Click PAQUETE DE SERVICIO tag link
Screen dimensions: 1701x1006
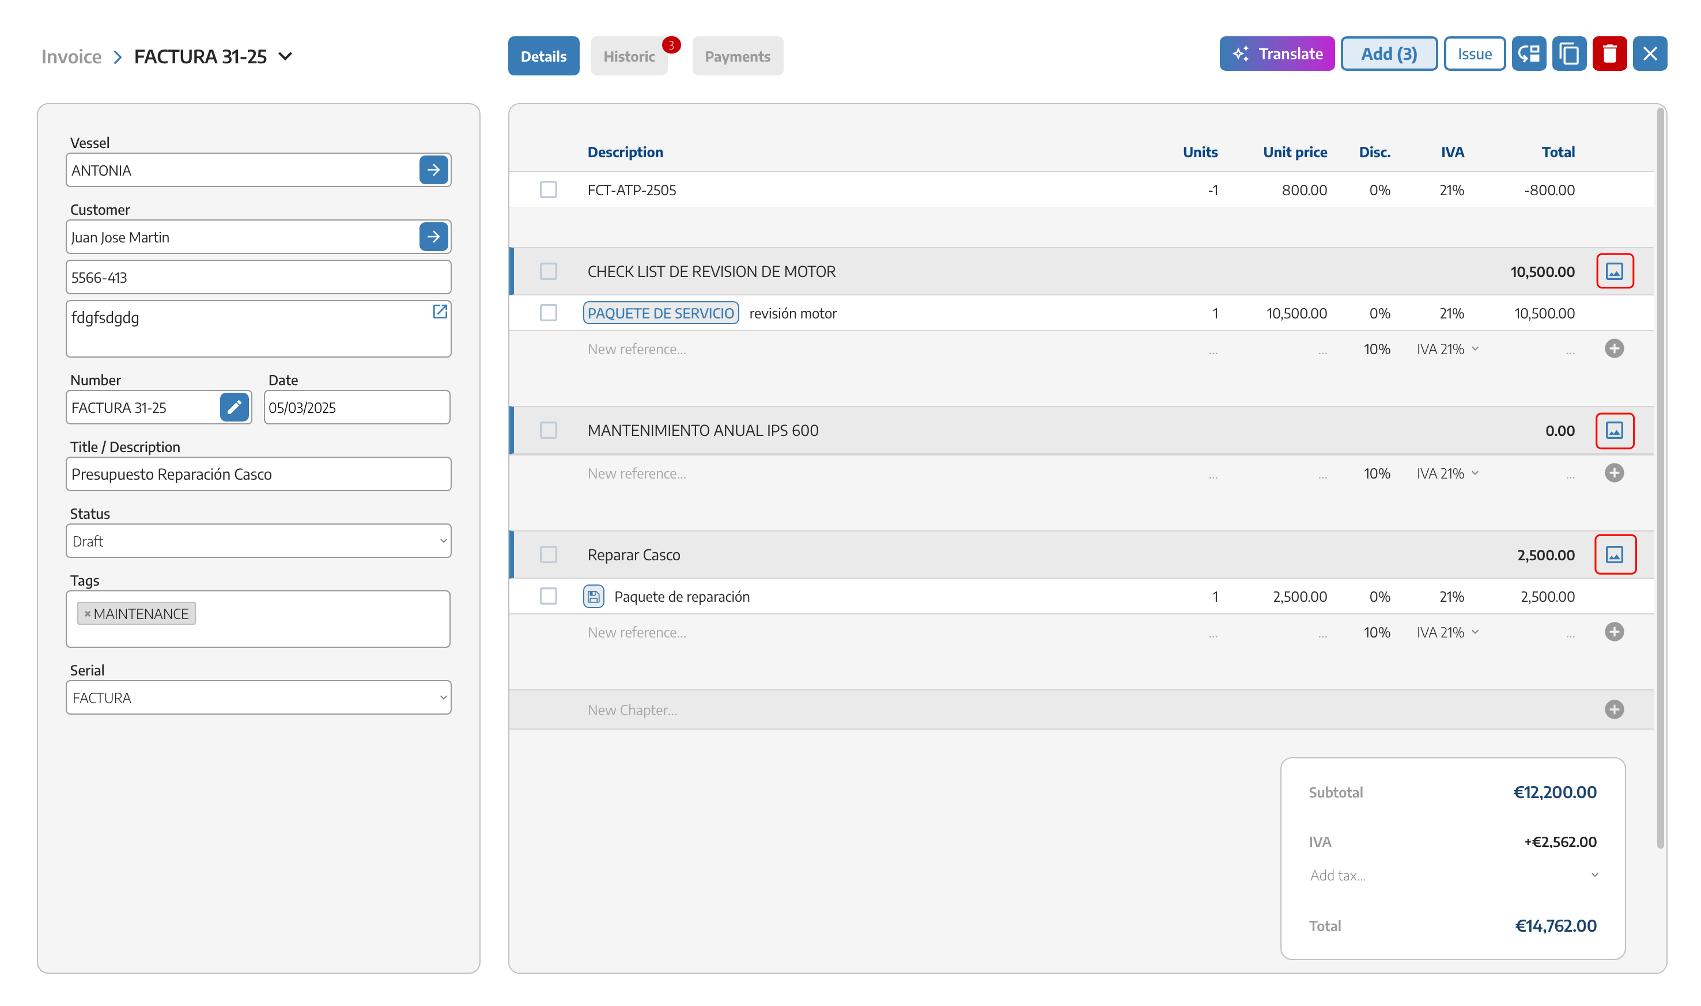pyautogui.click(x=660, y=313)
